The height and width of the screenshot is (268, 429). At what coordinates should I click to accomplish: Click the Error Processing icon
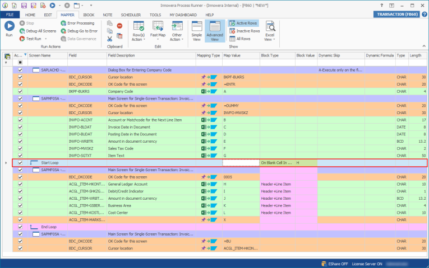[63, 23]
